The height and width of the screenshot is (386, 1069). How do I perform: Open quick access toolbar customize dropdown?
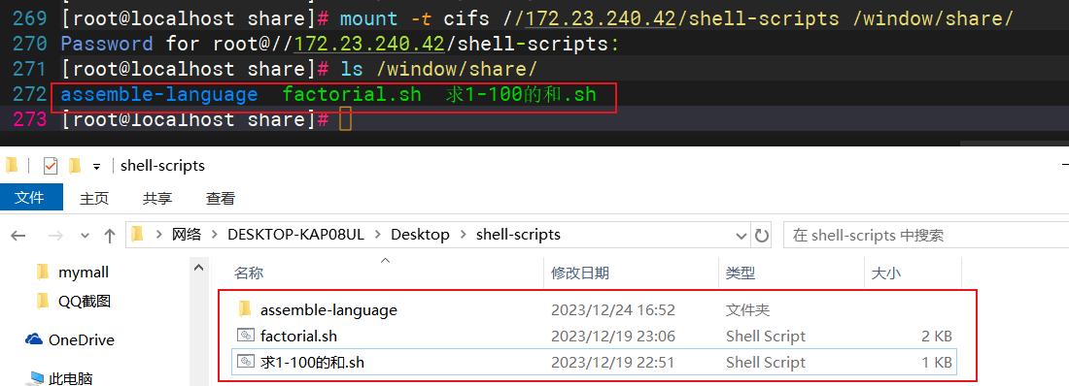(97, 166)
